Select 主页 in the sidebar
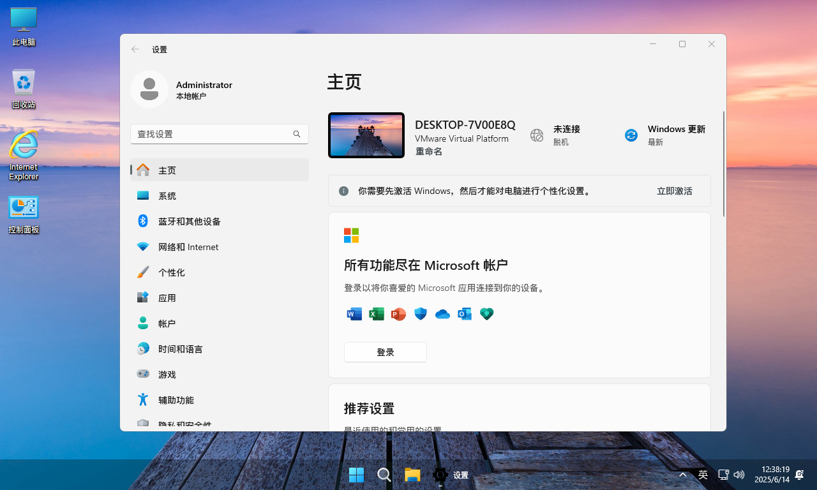The height and width of the screenshot is (490, 817). pos(220,170)
